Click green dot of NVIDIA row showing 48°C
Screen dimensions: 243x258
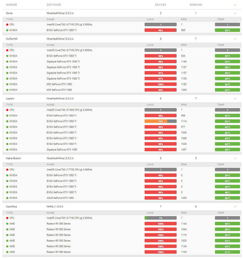click(x=7, y=192)
